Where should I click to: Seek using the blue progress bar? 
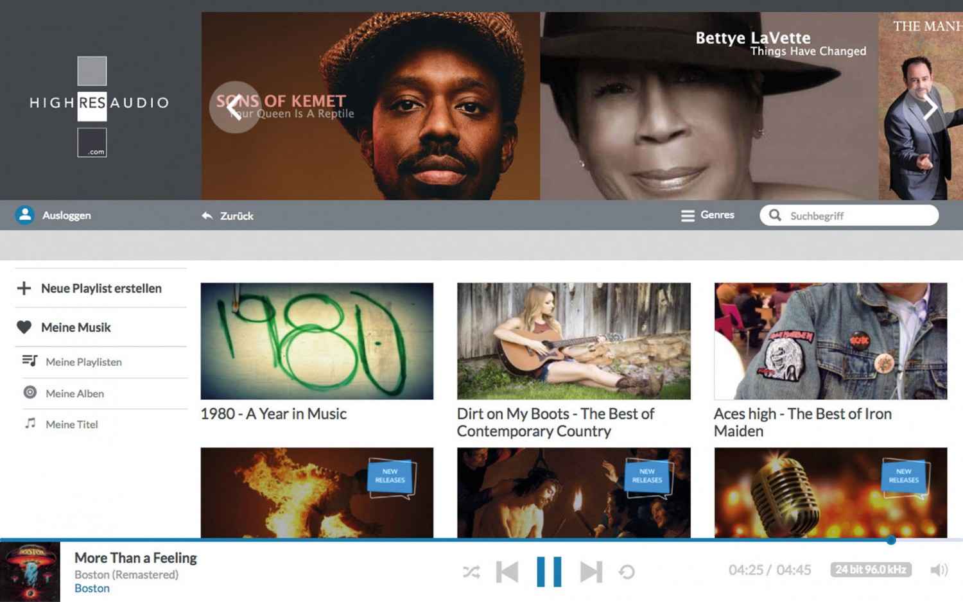[446, 540]
